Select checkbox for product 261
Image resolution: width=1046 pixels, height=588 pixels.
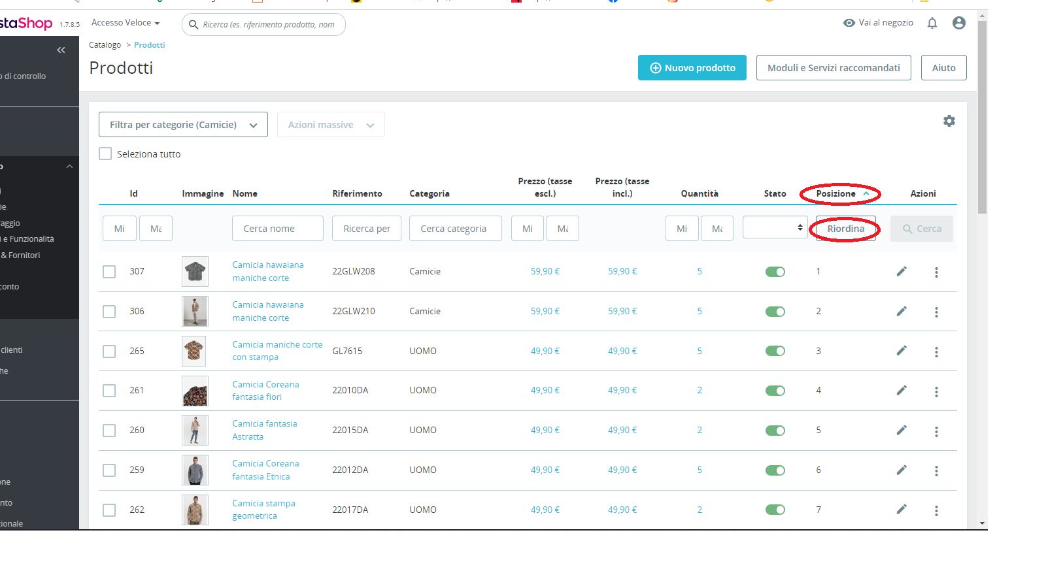(109, 391)
